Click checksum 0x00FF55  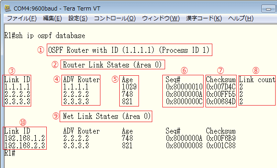point(221,94)
